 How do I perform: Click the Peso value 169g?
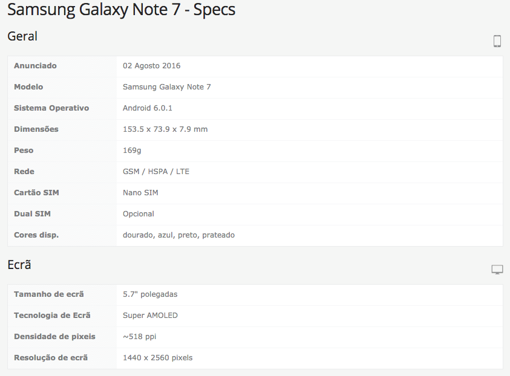(x=132, y=151)
